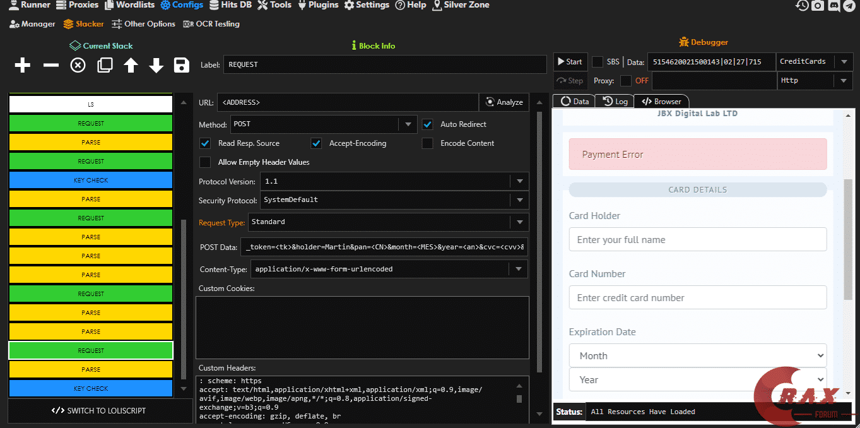Screen dimensions: 860x428
Task: Remove selected block with the minus icon
Action: [x=50, y=65]
